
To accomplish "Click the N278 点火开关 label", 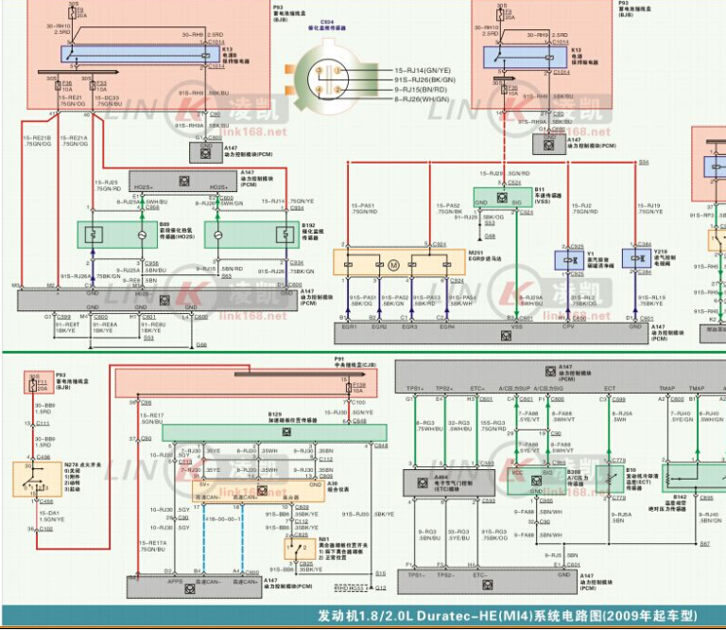I will 82,464.
